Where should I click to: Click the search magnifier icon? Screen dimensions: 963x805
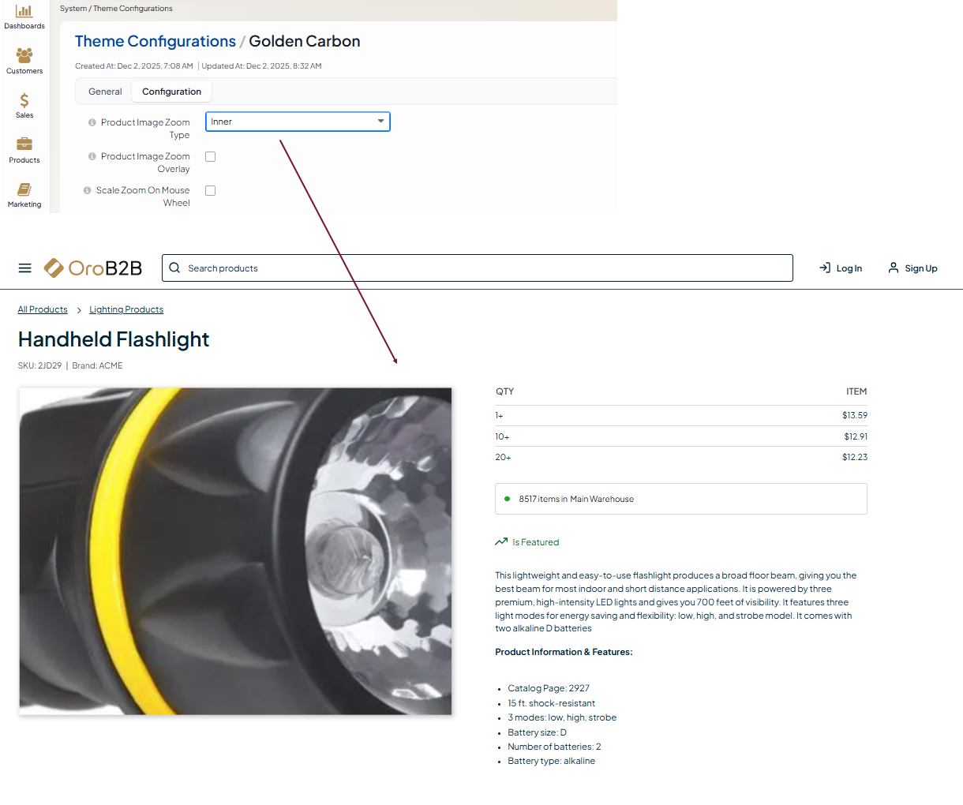pos(175,268)
